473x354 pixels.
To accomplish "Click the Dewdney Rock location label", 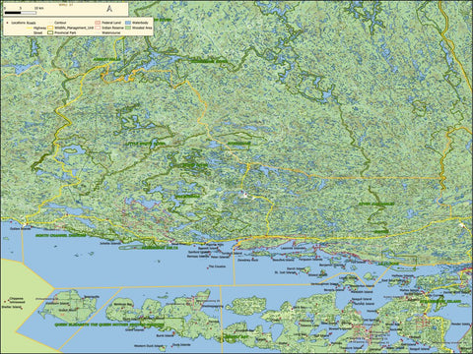I will (248, 261).
